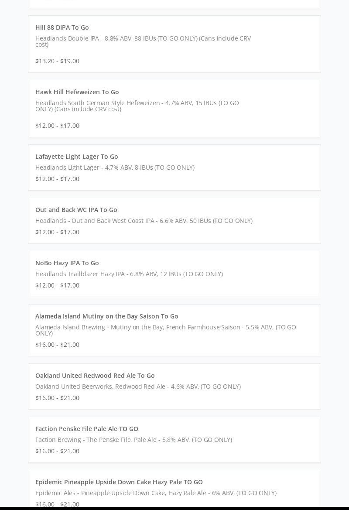Open Faction Penske File Pale Ale TO GO
The width and height of the screenshot is (349, 510).
tap(86, 429)
